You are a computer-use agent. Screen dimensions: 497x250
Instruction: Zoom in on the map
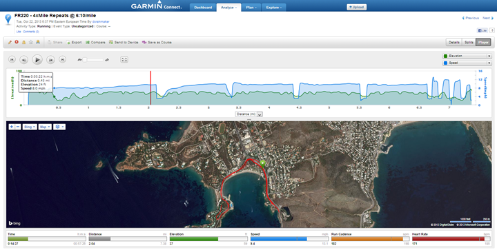click(12, 127)
